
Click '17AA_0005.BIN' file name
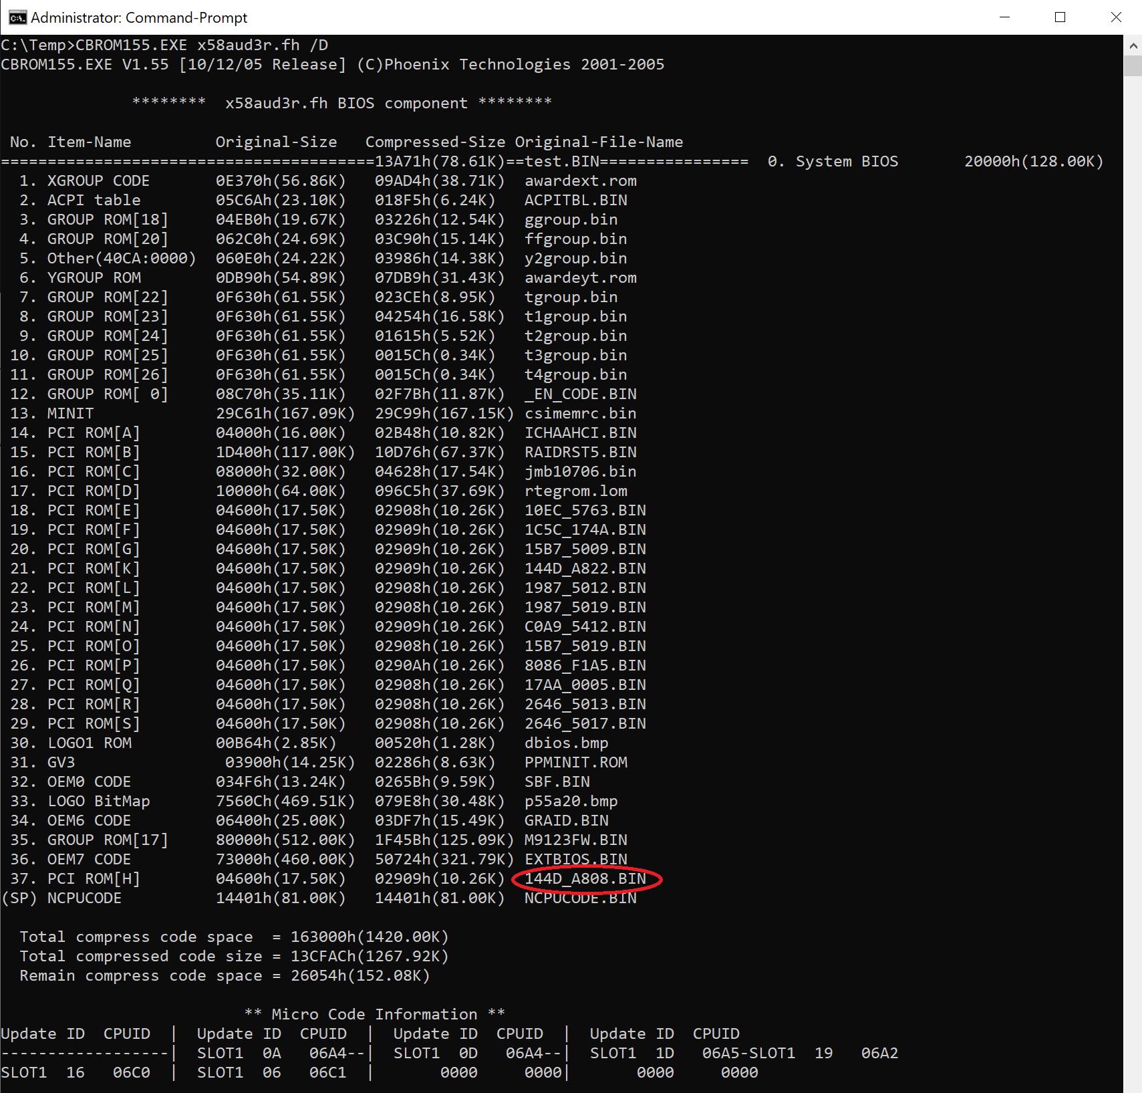585,685
